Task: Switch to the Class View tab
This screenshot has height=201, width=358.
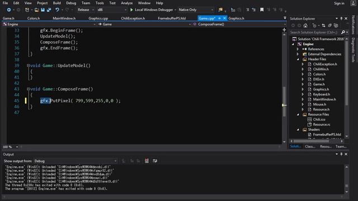Action: point(310,146)
